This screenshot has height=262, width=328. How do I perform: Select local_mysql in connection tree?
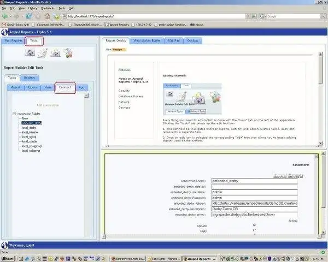click(x=29, y=137)
